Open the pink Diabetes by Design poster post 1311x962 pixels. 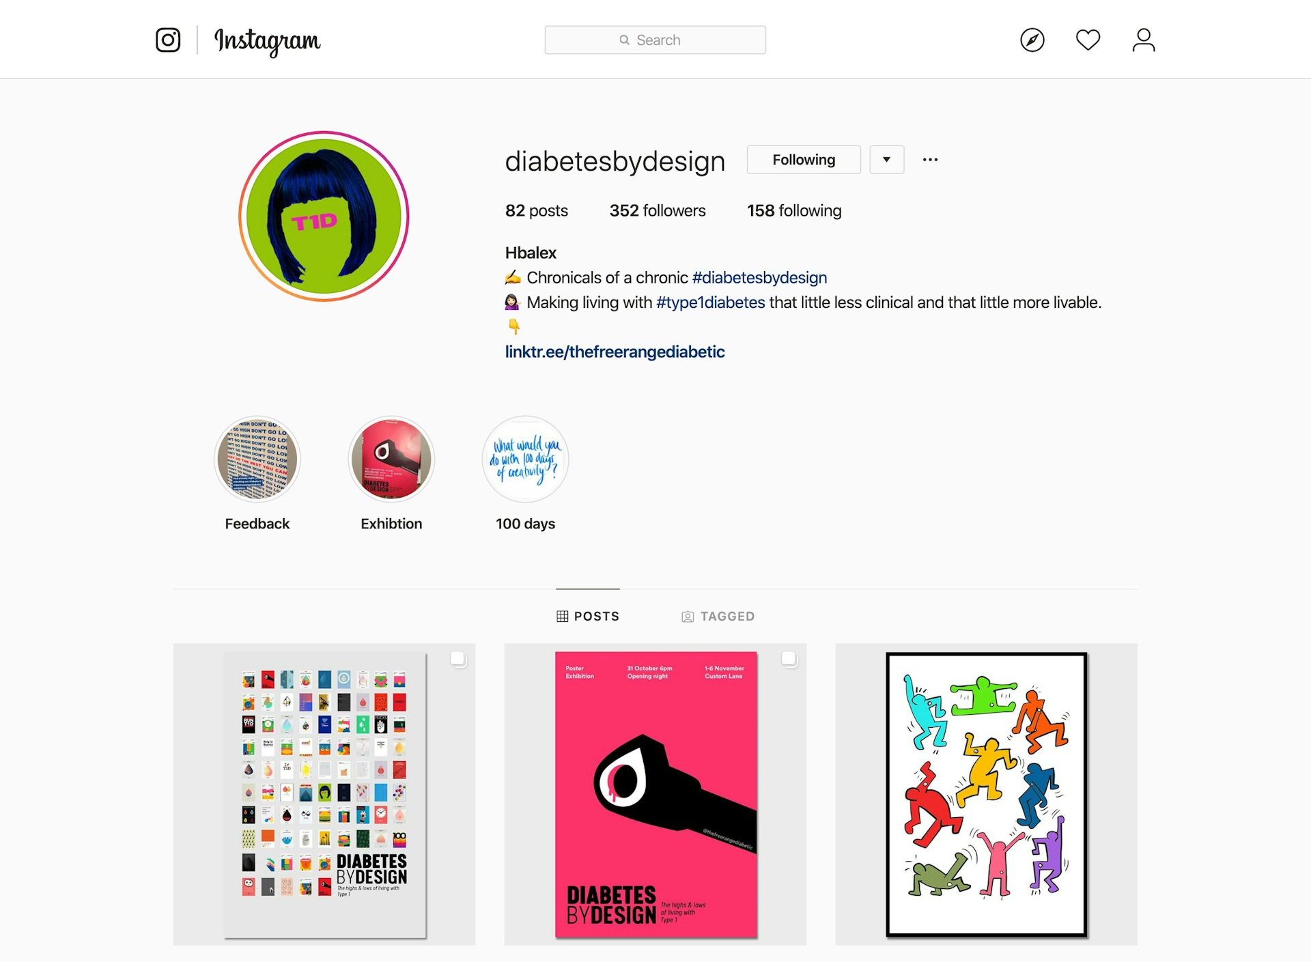click(655, 794)
